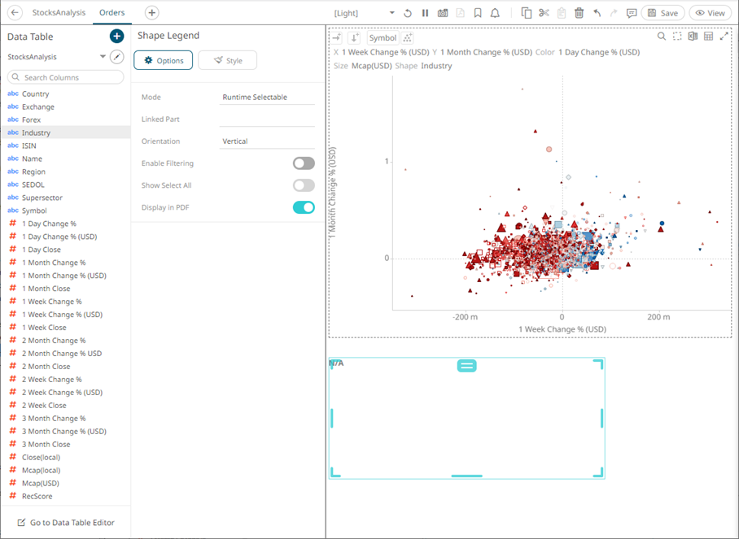The width and height of the screenshot is (739, 539).
Task: Switch to the StocksAnalysis tab
Action: [x=60, y=13]
